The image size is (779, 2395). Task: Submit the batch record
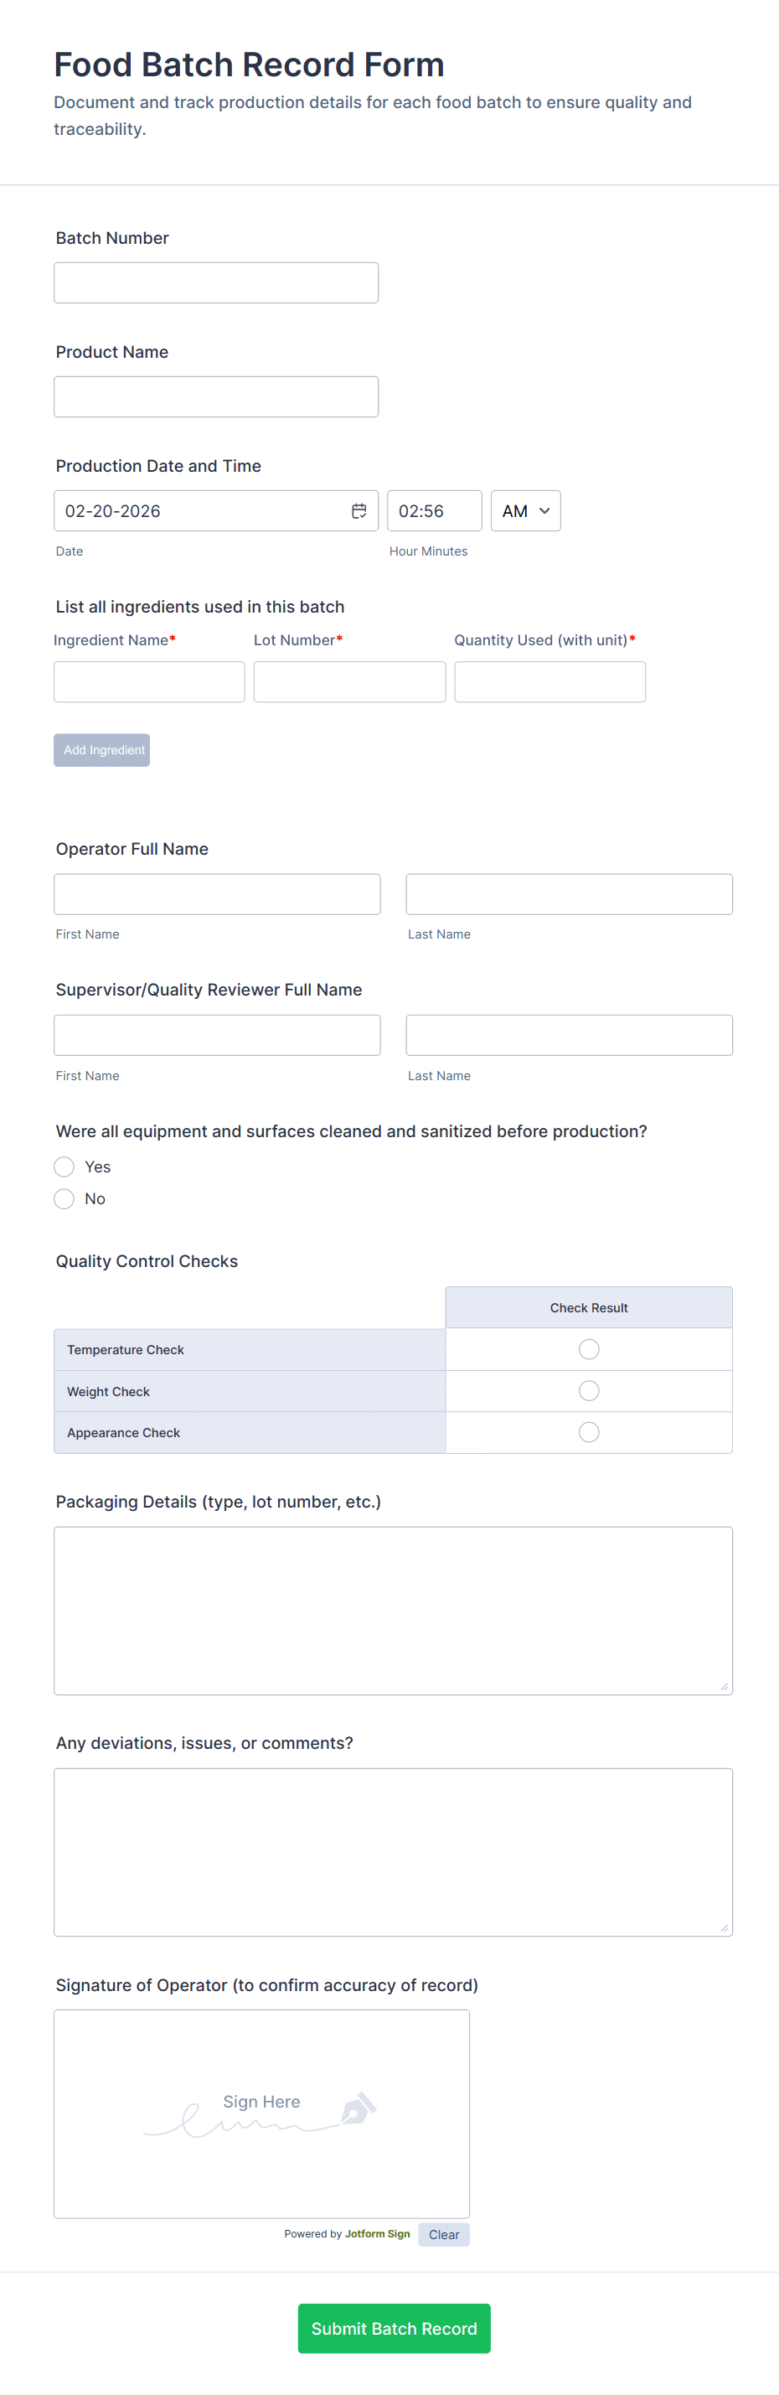393,2328
